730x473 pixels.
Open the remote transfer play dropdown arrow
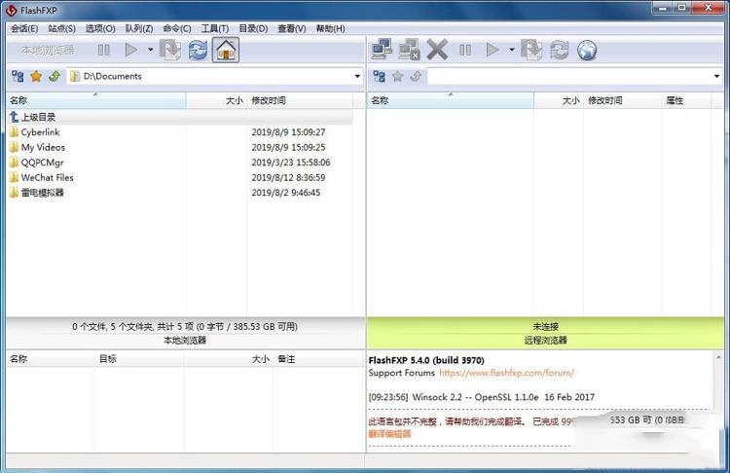tap(512, 50)
